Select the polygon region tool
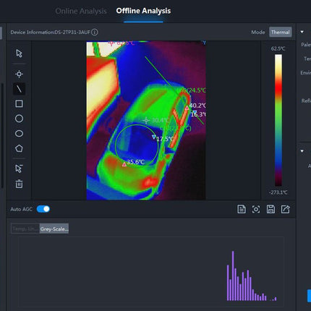 coord(19,148)
